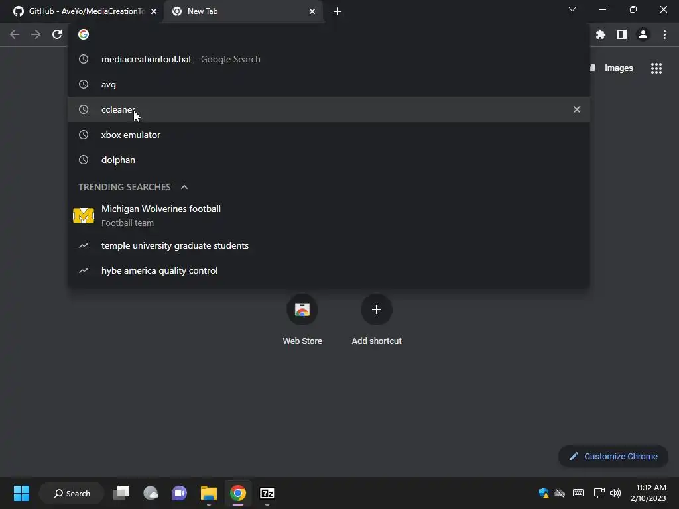Viewport: 679px width, 509px height.
Task: Select hybe america quality control trend
Action: [x=329, y=270]
